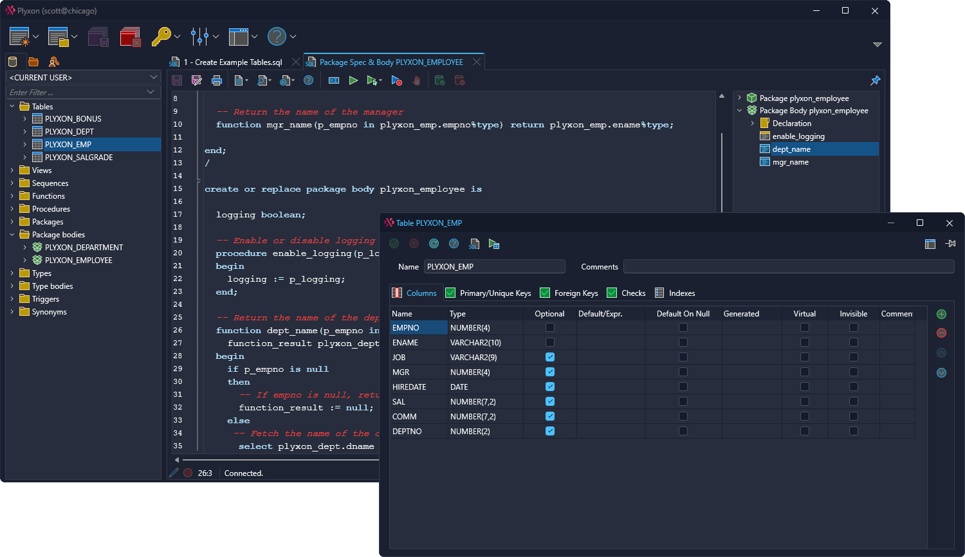Click the refresh icon in Table window
Image resolution: width=965 pixels, height=557 pixels.
(x=434, y=244)
